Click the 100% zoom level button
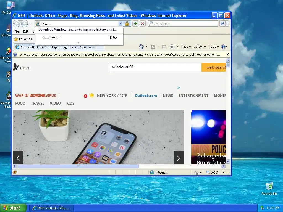The height and width of the screenshot is (212, 283). point(213,173)
